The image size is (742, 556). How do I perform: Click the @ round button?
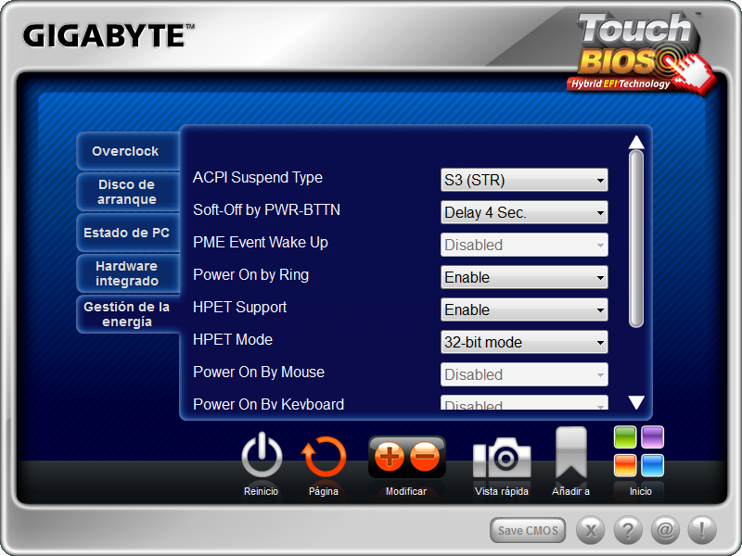pyautogui.click(x=664, y=530)
